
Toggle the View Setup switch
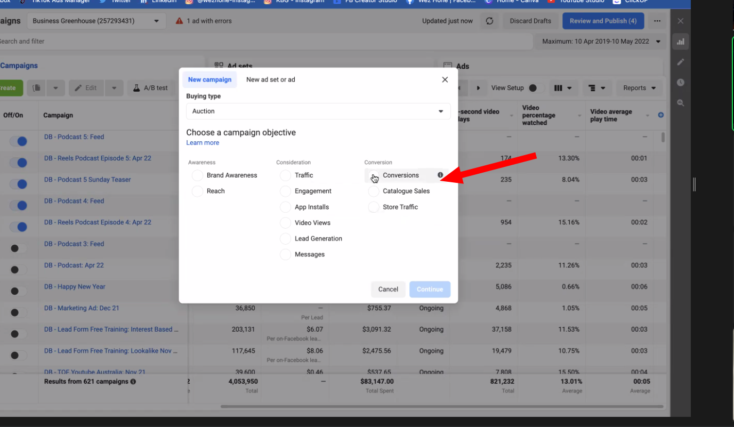535,88
